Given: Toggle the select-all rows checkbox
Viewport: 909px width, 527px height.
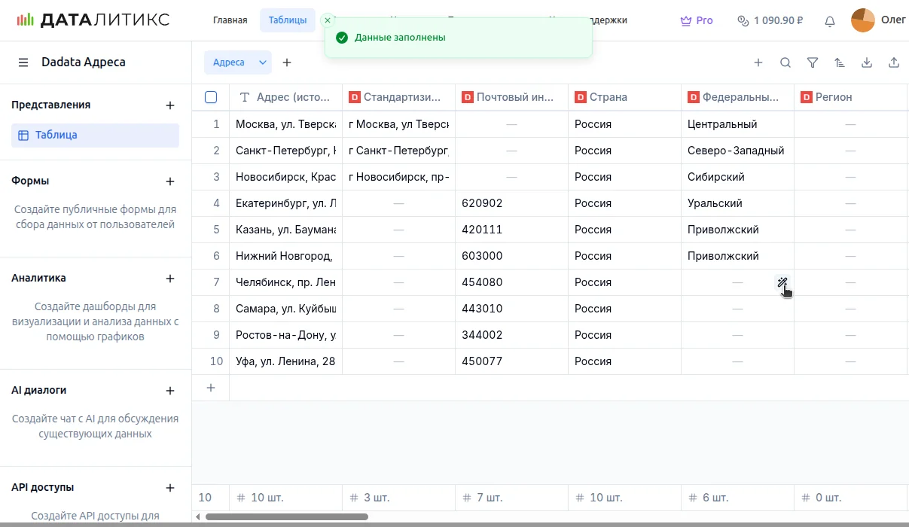Looking at the screenshot, I should [x=211, y=97].
